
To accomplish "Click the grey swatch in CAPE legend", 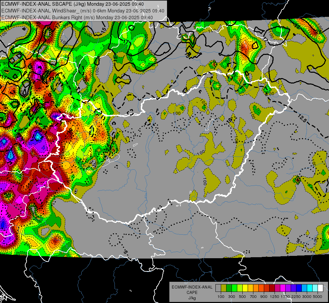I will point(218,288).
